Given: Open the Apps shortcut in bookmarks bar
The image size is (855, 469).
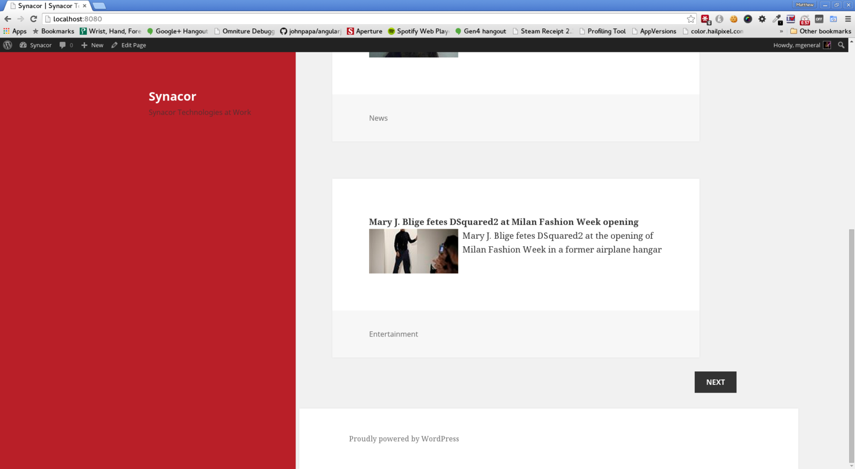Looking at the screenshot, I should (x=15, y=31).
